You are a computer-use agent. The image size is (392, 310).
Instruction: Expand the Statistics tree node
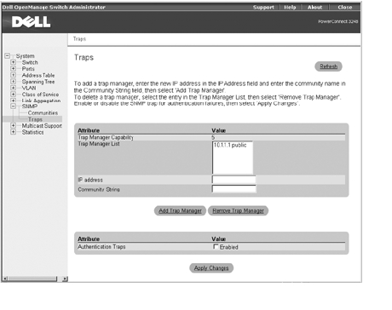(13, 132)
